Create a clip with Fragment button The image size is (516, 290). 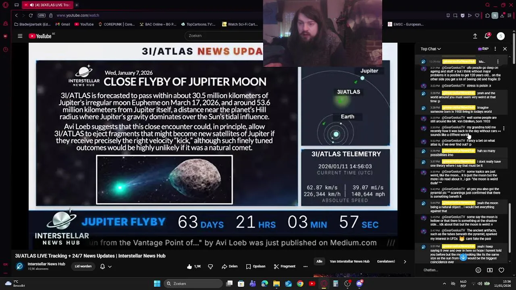click(x=285, y=266)
